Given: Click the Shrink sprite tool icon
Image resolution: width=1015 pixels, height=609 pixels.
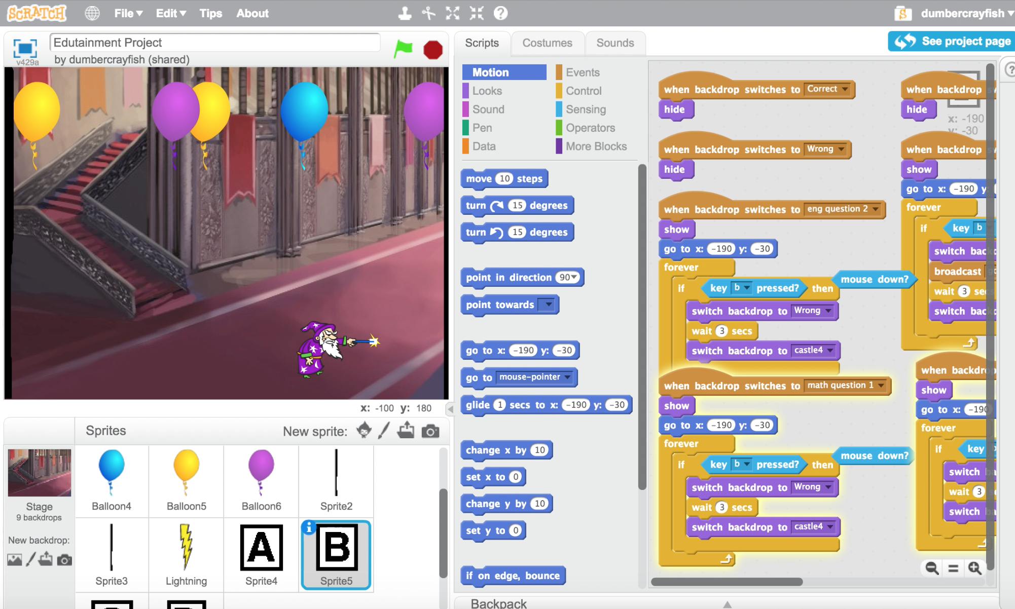Looking at the screenshot, I should (x=476, y=13).
